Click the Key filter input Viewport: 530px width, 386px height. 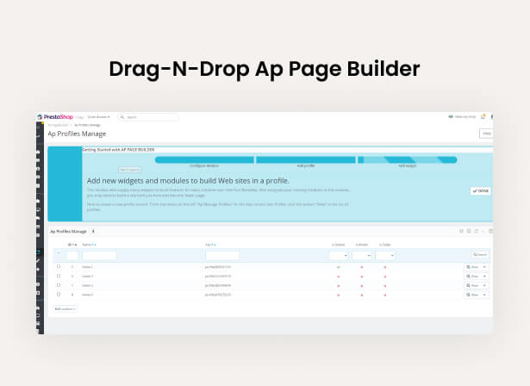(x=222, y=255)
